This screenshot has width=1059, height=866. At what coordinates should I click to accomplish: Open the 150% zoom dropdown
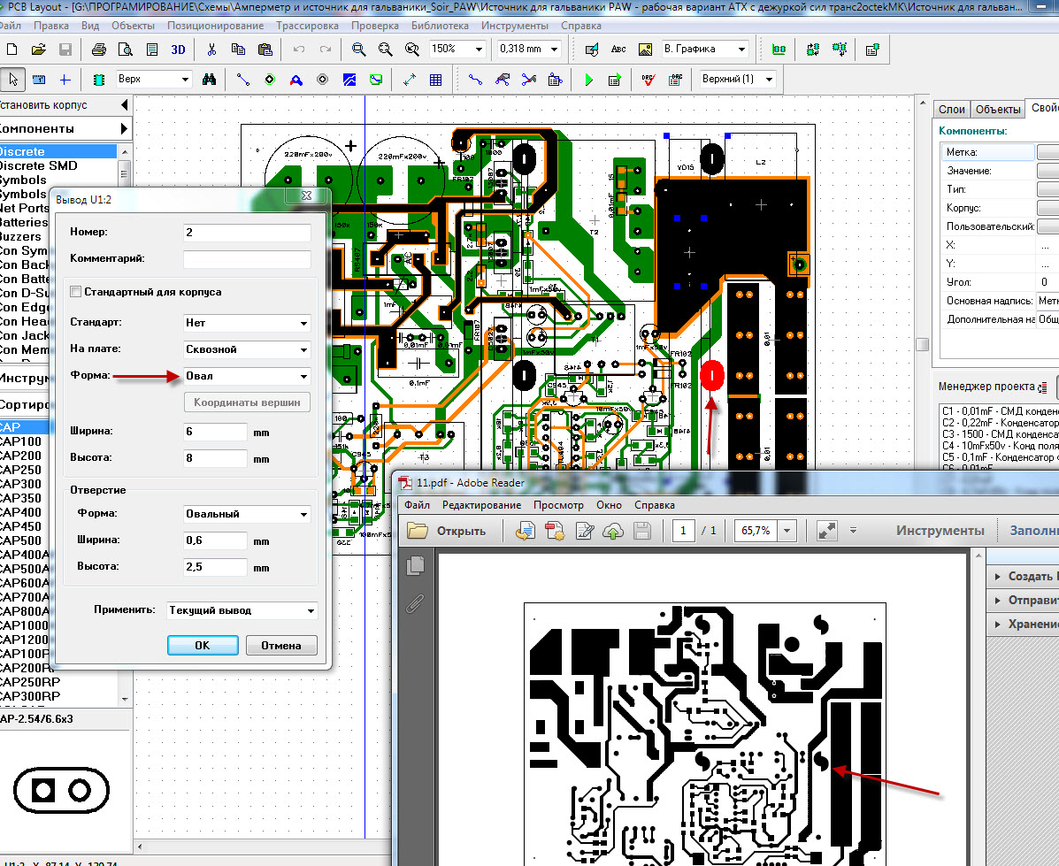(x=458, y=50)
